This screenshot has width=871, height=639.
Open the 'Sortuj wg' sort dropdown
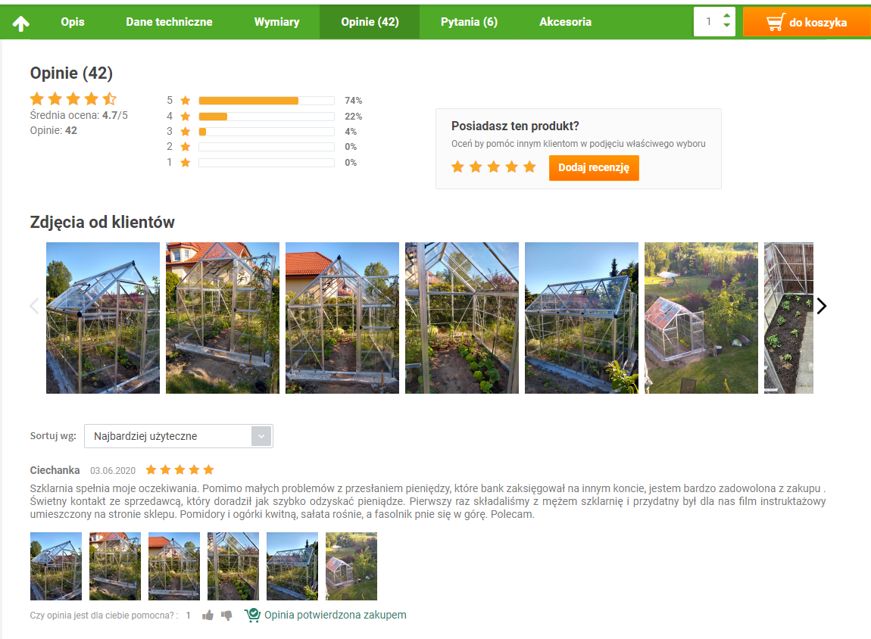point(178,436)
